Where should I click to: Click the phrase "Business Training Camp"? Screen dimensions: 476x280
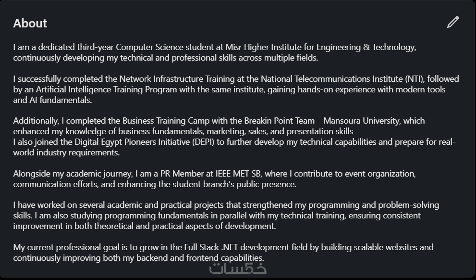[x=167, y=120]
